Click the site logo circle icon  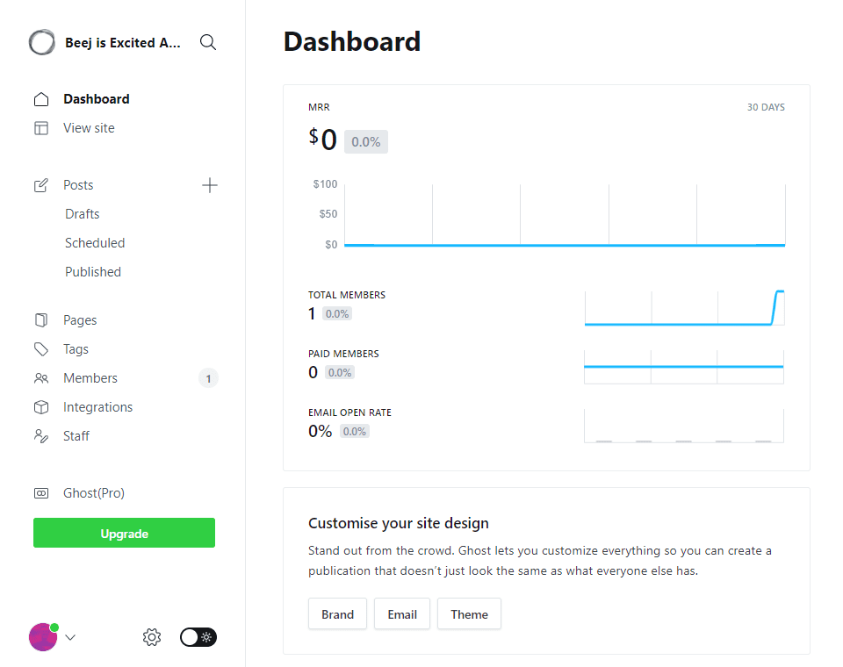42,42
